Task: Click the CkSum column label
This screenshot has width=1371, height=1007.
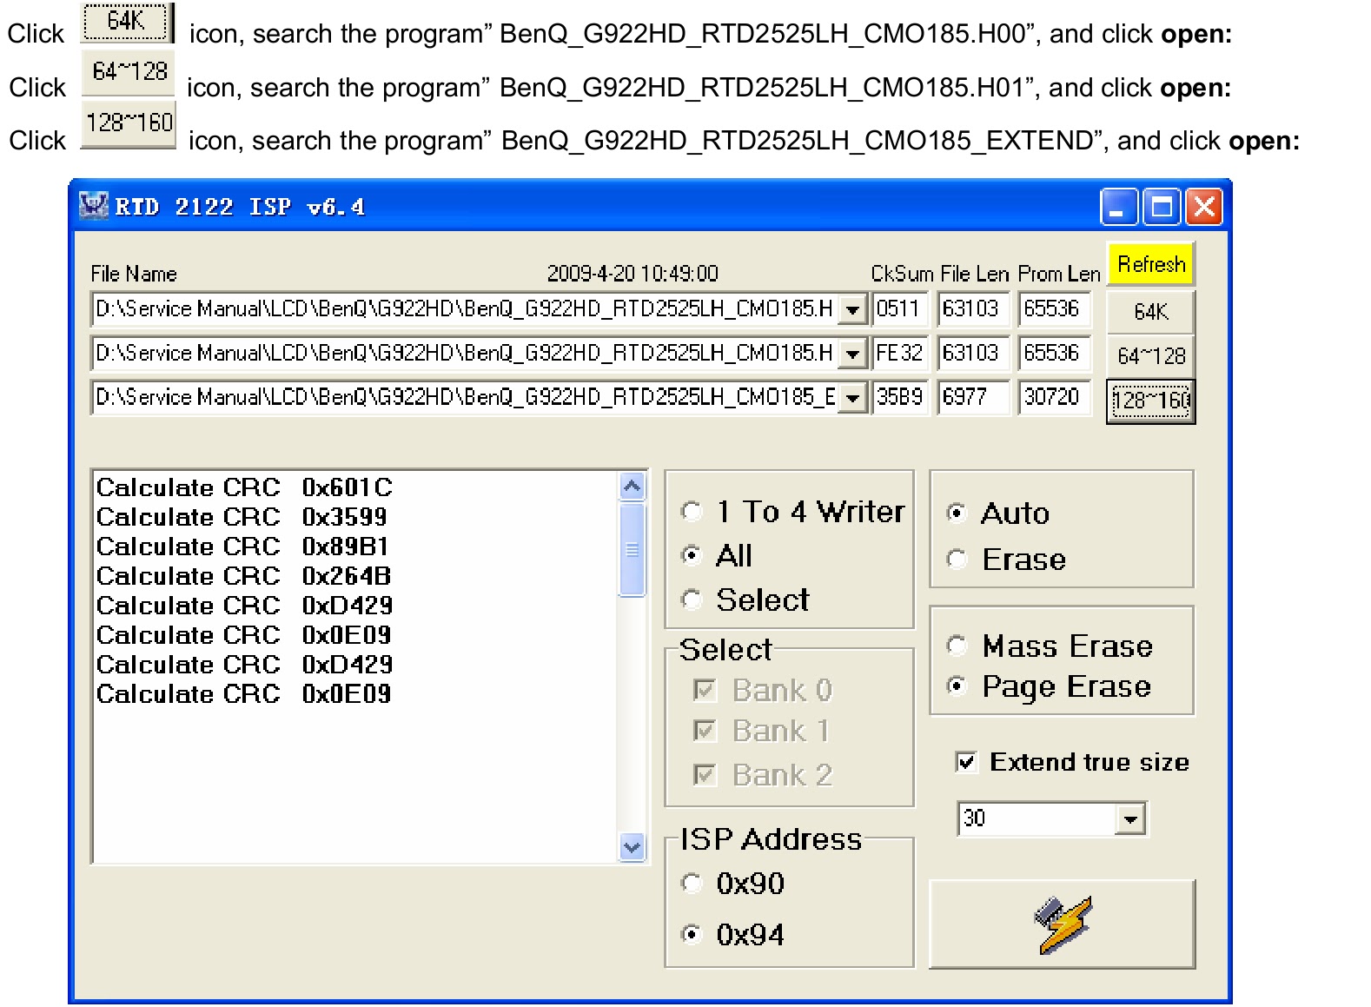Action: click(902, 275)
